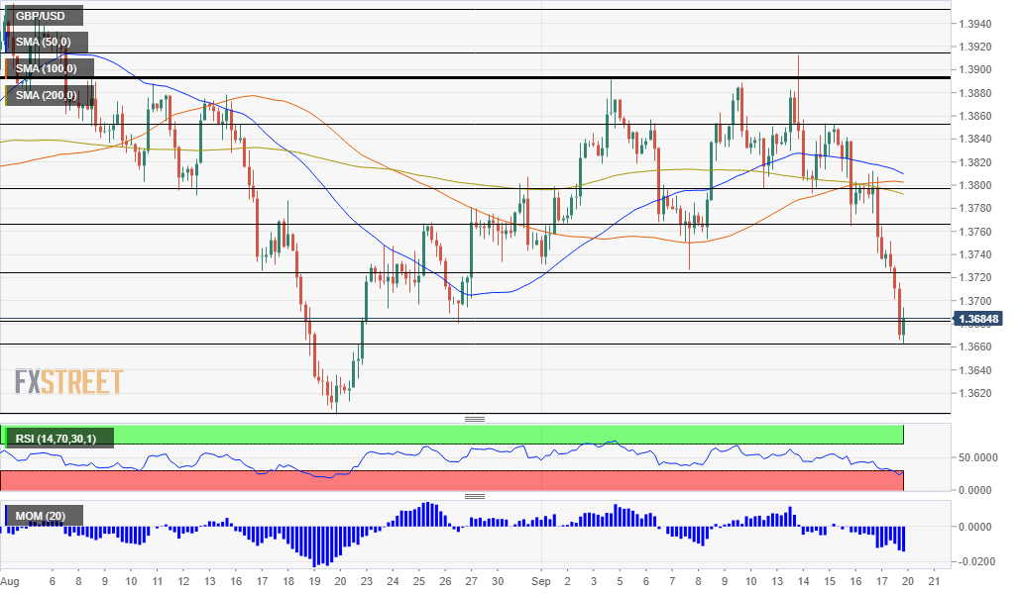
Task: Click the green RSI overbought band
Action: click(452, 435)
